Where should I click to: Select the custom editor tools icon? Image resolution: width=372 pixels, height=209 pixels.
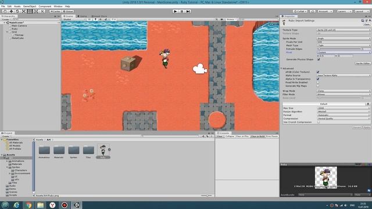[x=42, y=11]
